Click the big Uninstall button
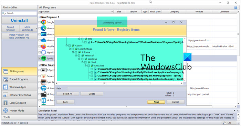Screen dimensions: 241x126 [19, 20]
